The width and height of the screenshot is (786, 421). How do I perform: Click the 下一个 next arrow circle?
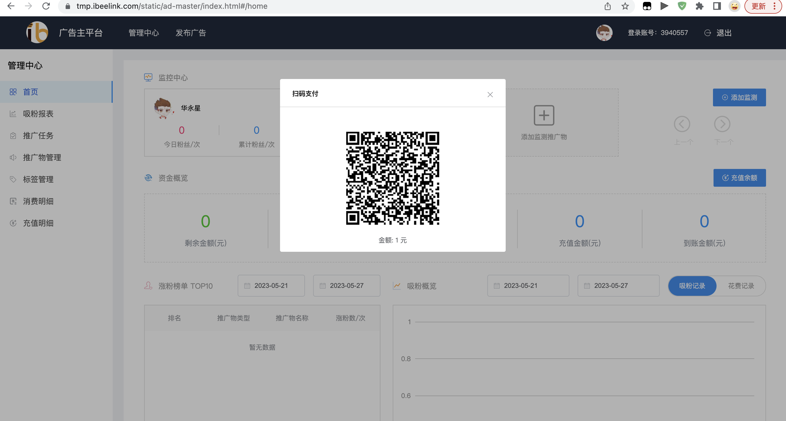(722, 124)
